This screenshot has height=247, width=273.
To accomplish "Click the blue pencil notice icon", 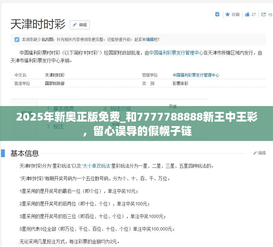I will click(17, 39).
